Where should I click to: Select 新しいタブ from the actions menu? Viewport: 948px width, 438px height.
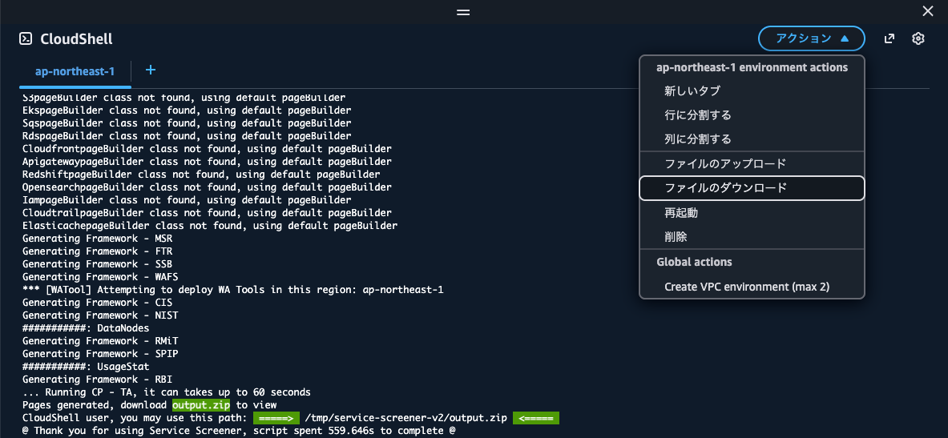[x=692, y=91]
